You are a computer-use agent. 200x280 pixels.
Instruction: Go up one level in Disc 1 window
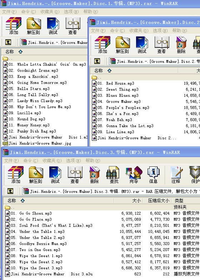coord(8,42)
